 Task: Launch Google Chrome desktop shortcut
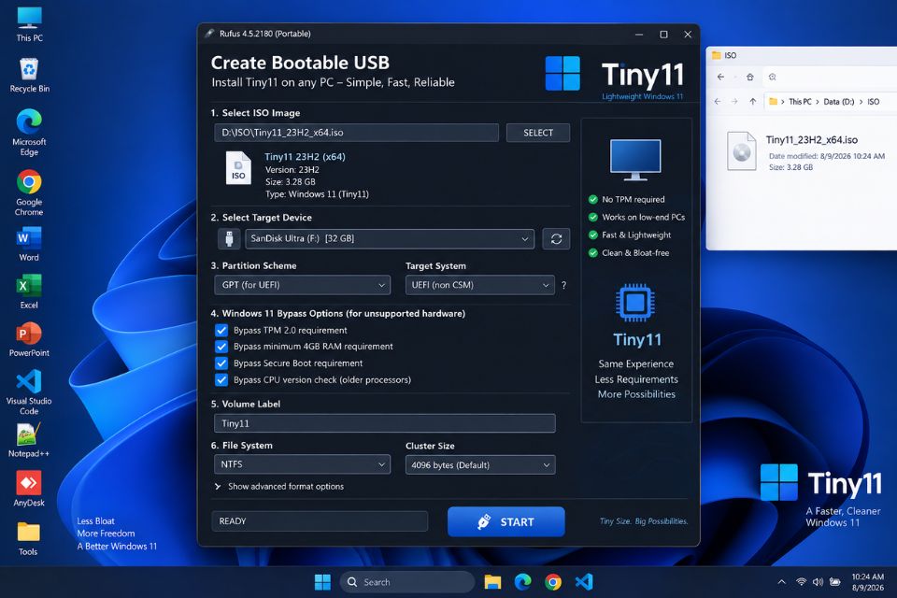point(29,192)
